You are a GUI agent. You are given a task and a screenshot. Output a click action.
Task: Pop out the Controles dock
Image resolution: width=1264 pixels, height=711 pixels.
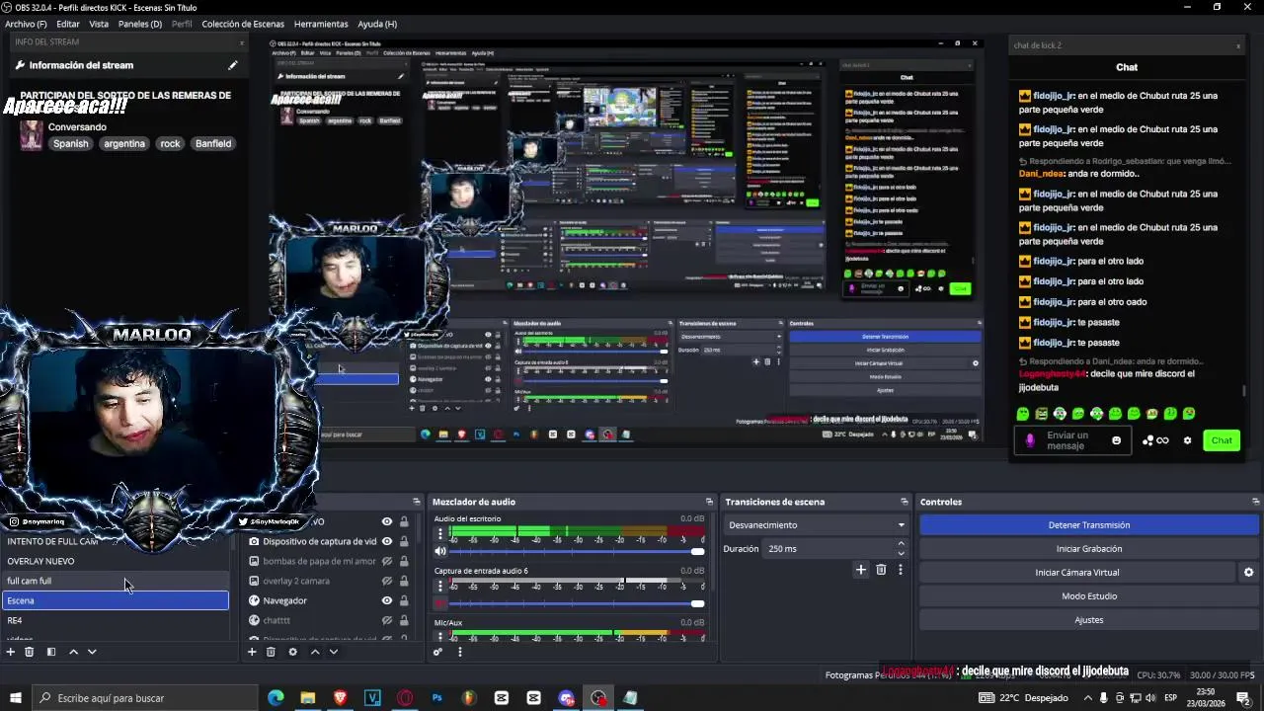click(x=1255, y=502)
